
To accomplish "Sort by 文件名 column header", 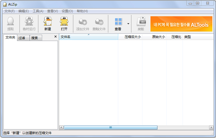I will (x=89, y=37).
